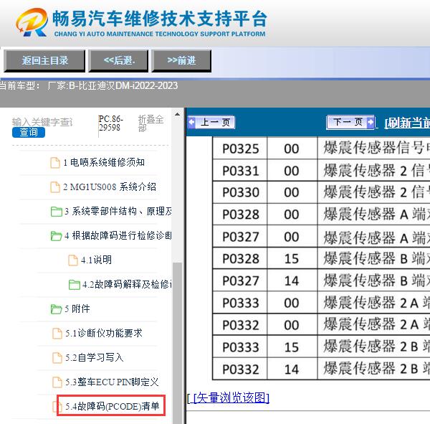The image size is (430, 424).
Task: Click the PC:86-29598 text
Action: point(111,123)
